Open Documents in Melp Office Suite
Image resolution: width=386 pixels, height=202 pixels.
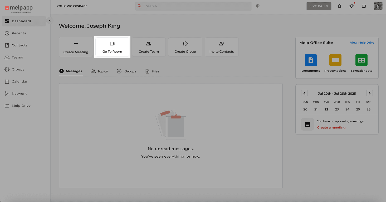click(x=311, y=60)
